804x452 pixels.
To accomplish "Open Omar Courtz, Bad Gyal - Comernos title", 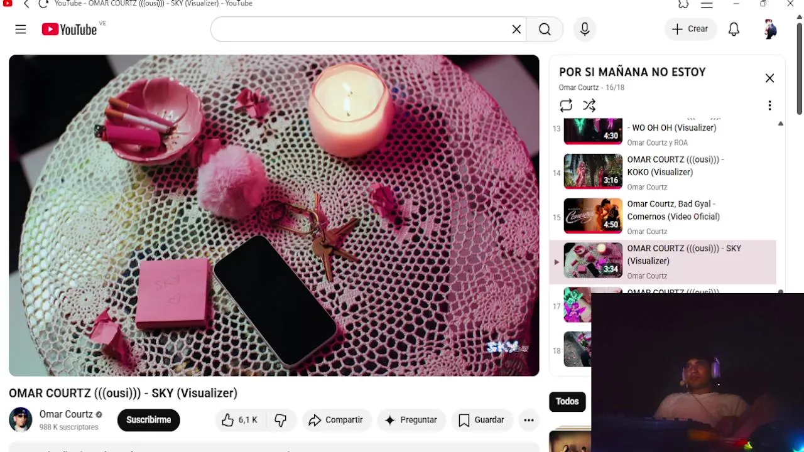I will pyautogui.click(x=673, y=210).
